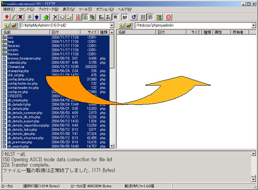
Task: Sort local files by 名前 column
Action: coord(26,32)
